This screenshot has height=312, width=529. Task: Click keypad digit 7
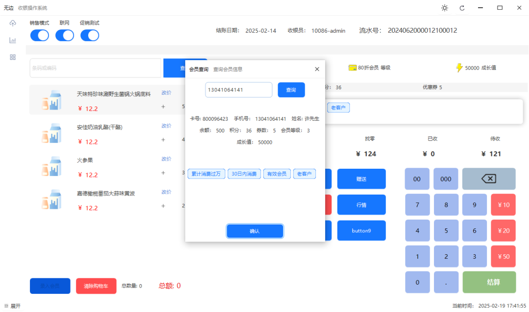point(417,204)
